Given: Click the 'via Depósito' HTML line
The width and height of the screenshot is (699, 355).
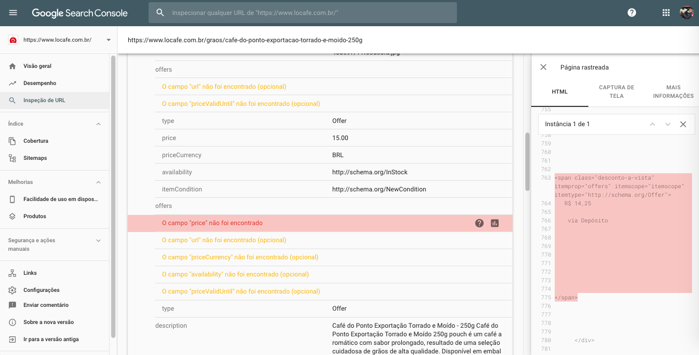Looking at the screenshot, I should pos(588,221).
